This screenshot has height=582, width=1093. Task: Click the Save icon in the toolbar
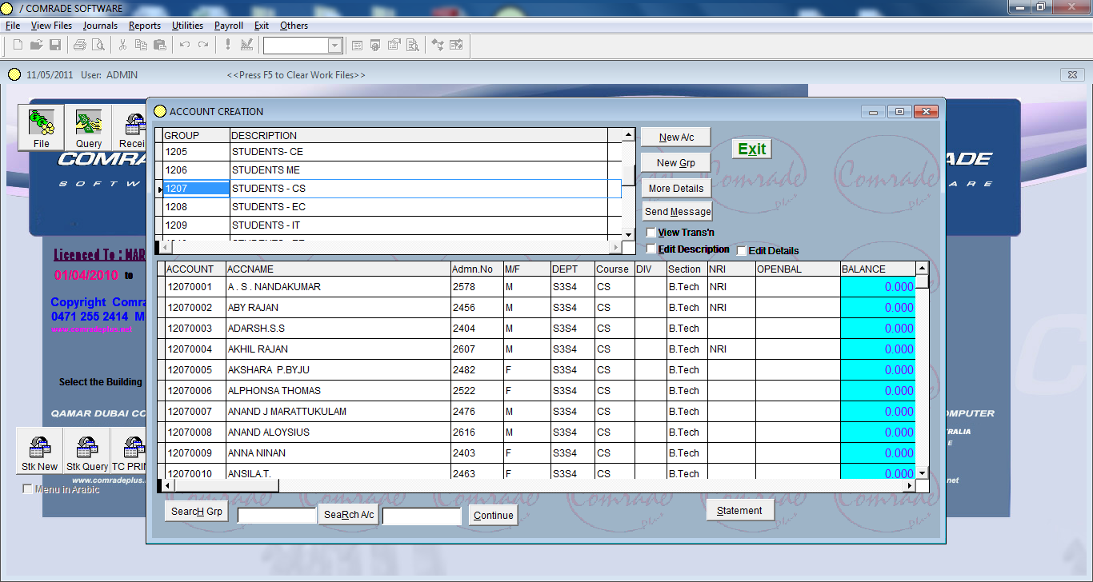(x=54, y=45)
